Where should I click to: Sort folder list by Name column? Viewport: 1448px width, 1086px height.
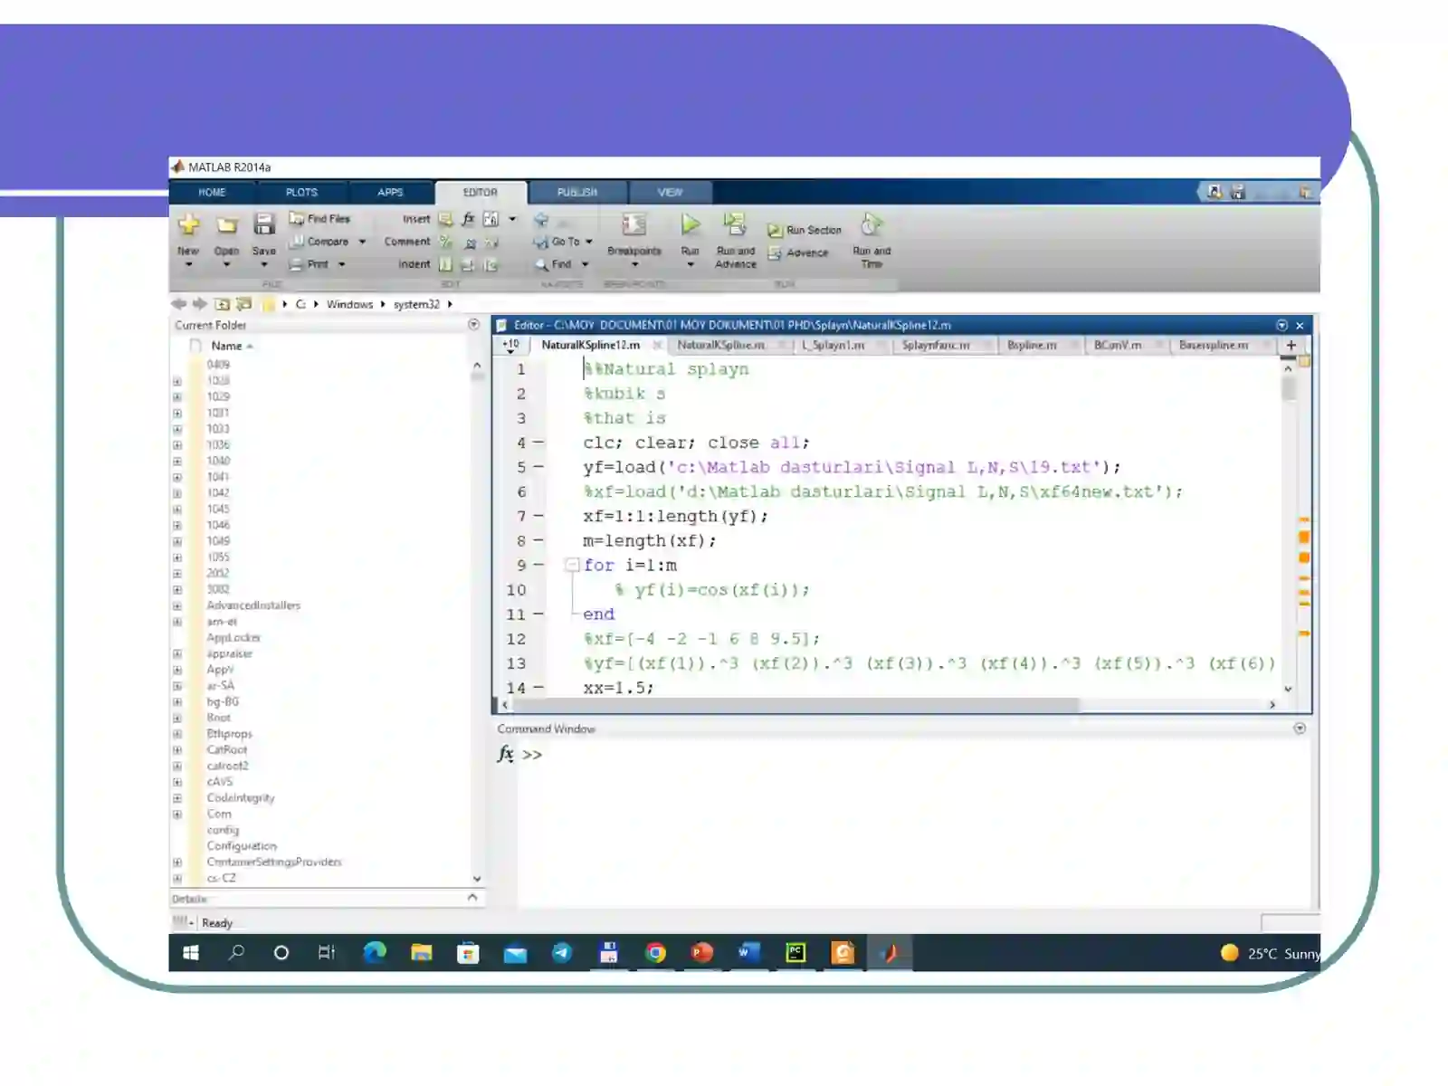(x=226, y=346)
